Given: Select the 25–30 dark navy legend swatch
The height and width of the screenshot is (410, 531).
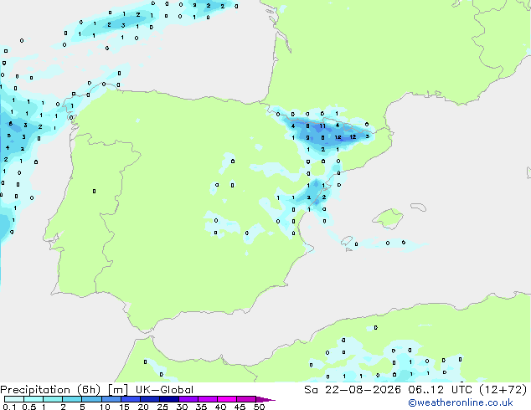Looking at the screenshot, I should pyautogui.click(x=169, y=399).
